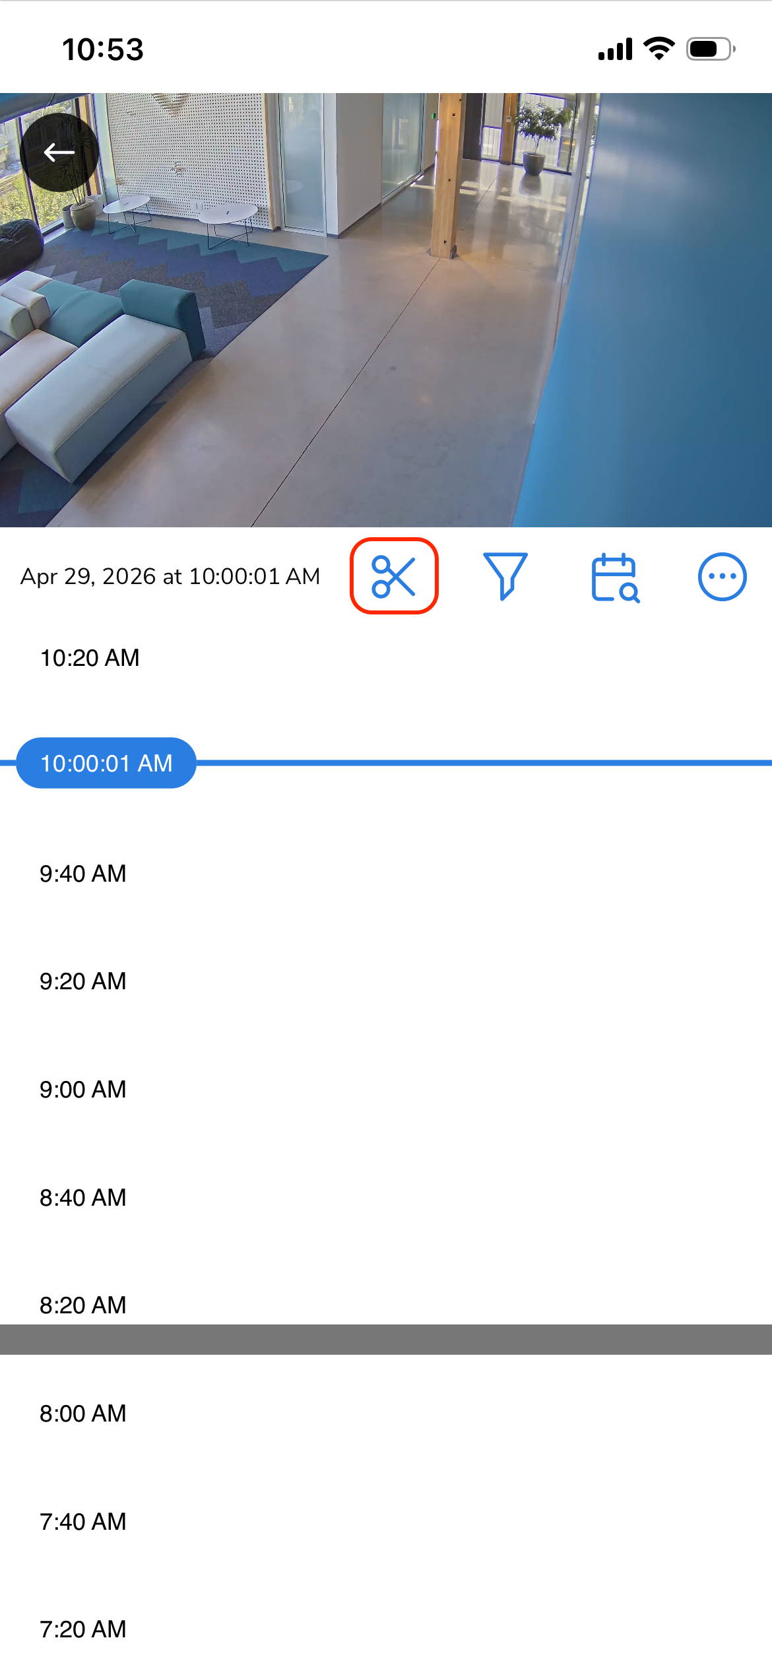Jump to 8:40 AM on timeline
The width and height of the screenshot is (772, 1671).
click(x=83, y=1198)
